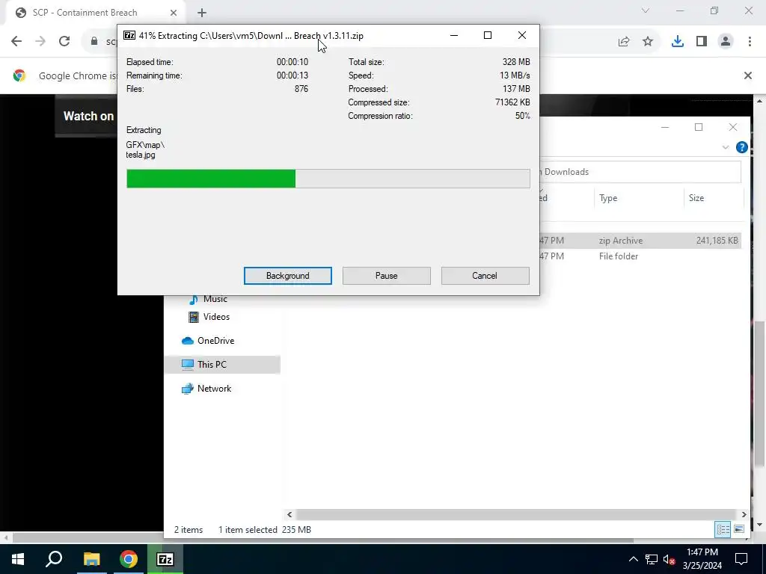Close the SCP - Containment Breach tab
This screenshot has height=574, width=766.
(x=174, y=13)
